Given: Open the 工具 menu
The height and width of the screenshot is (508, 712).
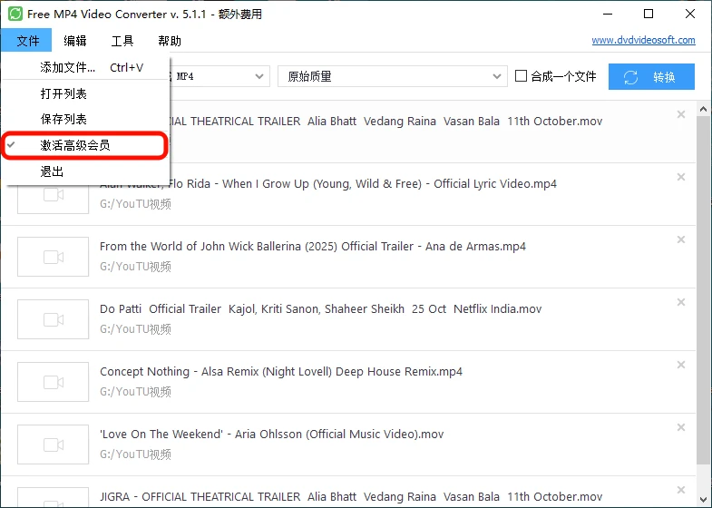Looking at the screenshot, I should click(122, 41).
